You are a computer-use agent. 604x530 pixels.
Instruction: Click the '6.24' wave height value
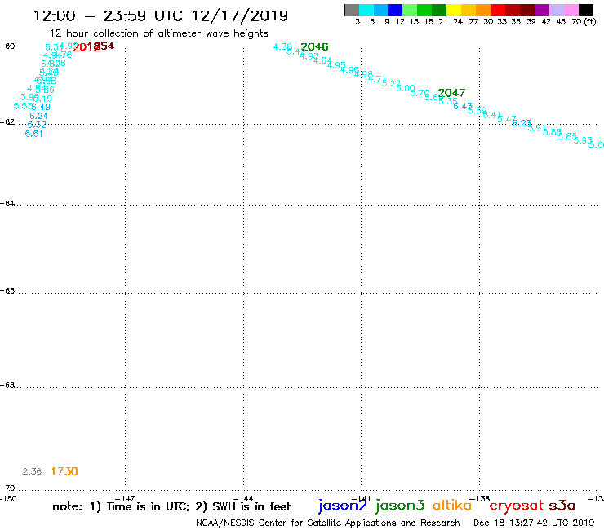tap(39, 116)
